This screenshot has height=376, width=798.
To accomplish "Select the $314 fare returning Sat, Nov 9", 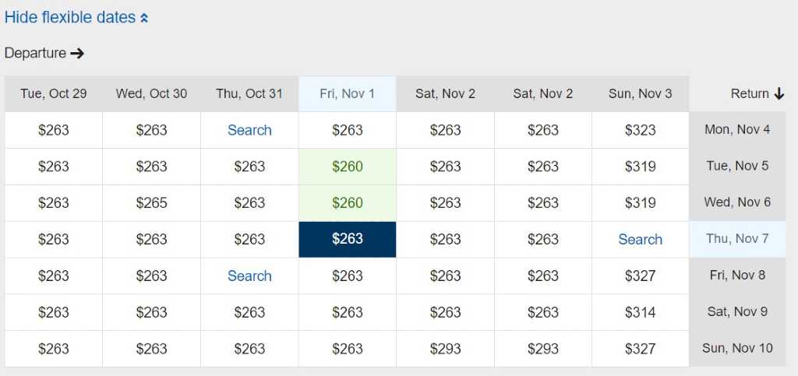I will coord(640,312).
